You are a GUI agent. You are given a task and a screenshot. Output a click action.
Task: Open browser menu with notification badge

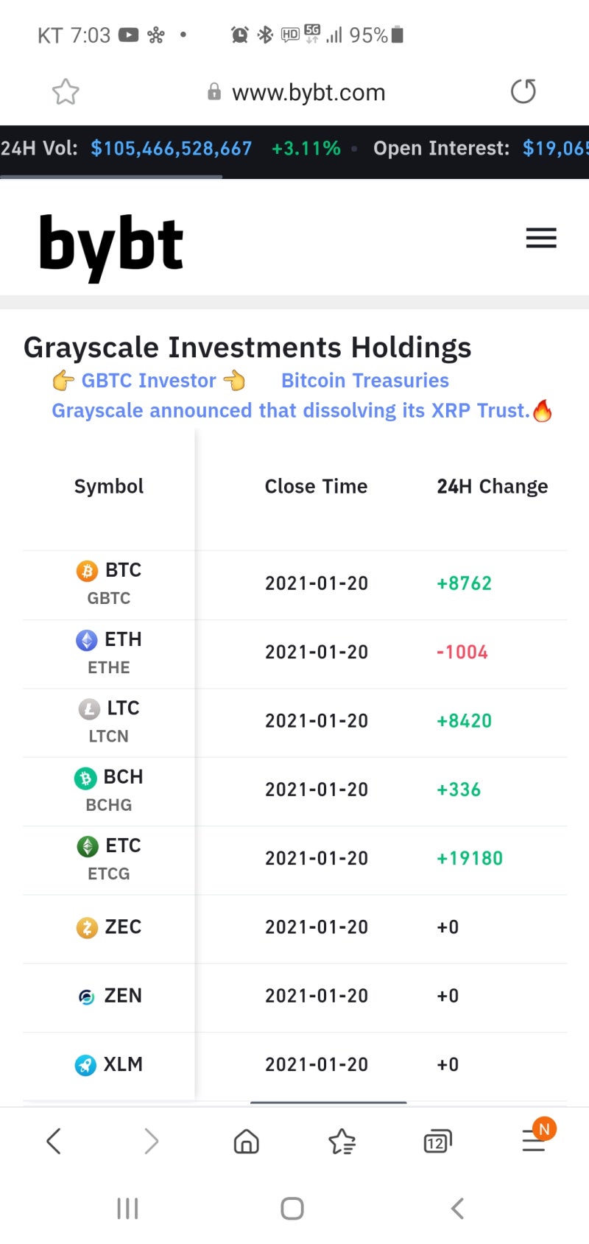pos(534,1141)
